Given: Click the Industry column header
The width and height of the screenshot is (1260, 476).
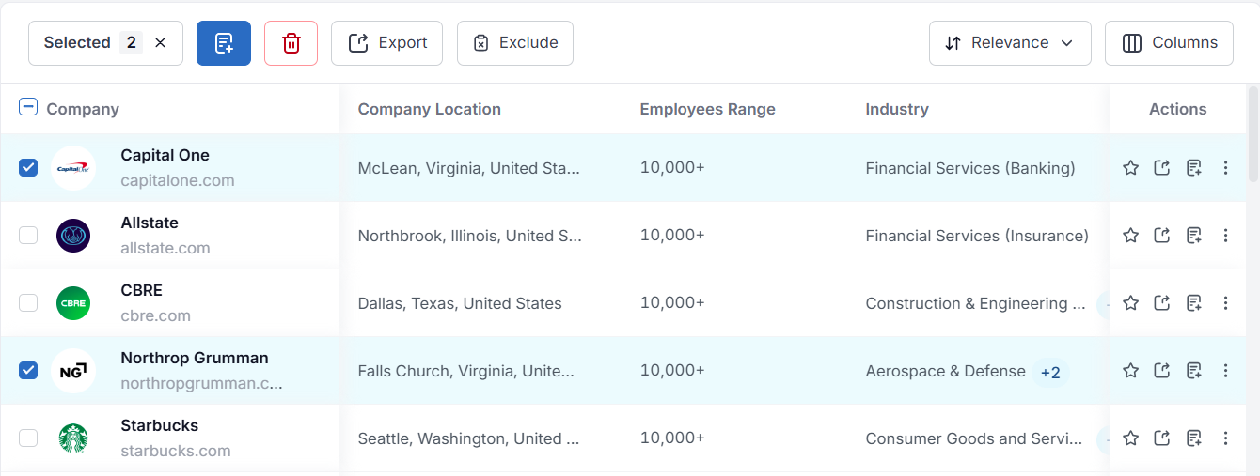Looking at the screenshot, I should 897,109.
